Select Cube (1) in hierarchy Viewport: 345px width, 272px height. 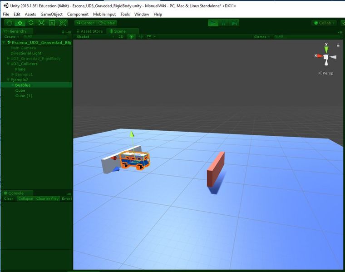(24, 96)
